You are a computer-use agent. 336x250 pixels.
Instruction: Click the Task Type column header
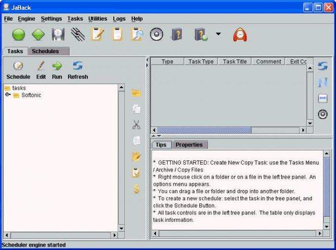(201, 61)
